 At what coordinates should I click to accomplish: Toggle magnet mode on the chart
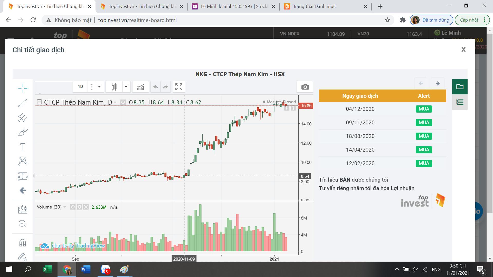[23, 243]
